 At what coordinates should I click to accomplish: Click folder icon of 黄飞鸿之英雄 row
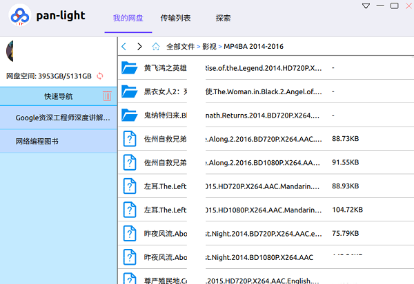click(x=130, y=67)
